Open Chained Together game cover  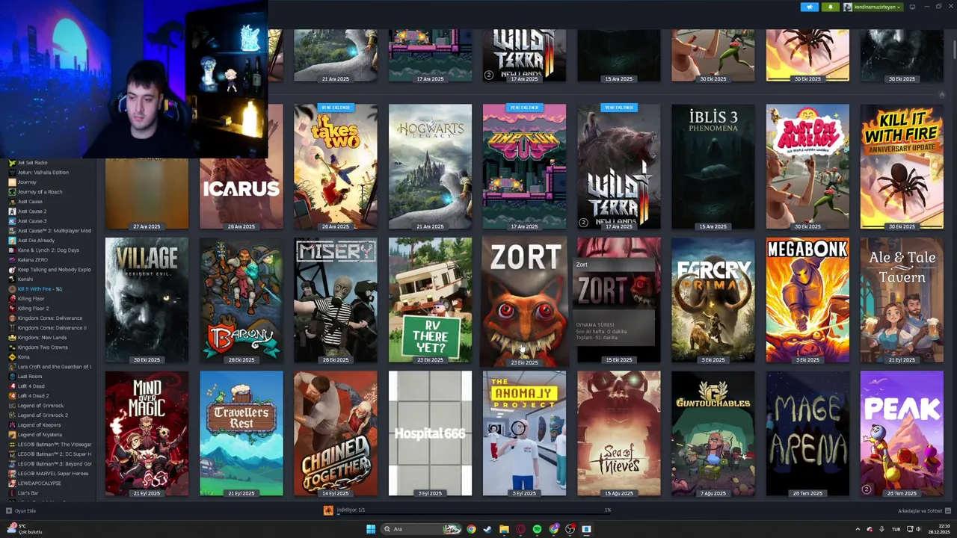pos(336,433)
